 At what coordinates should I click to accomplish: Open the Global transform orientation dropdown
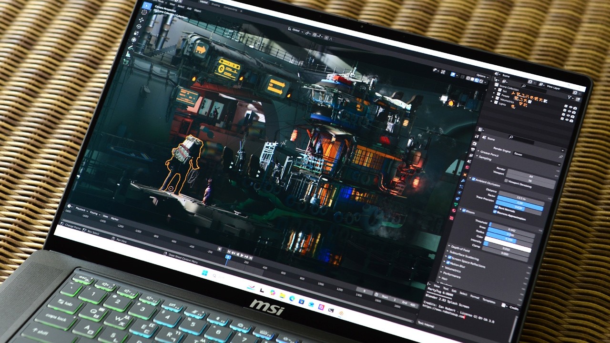(295, 30)
